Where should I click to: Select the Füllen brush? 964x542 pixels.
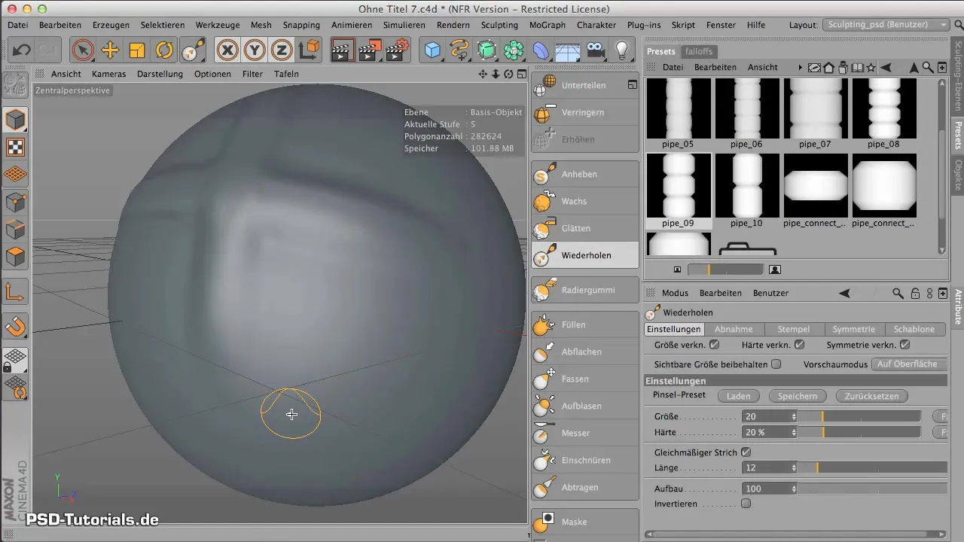coord(585,324)
